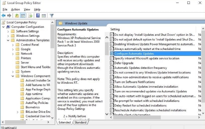The width and height of the screenshot is (205, 129).
Task: Click folder icon next to Biometrics
Action: click(22, 107)
